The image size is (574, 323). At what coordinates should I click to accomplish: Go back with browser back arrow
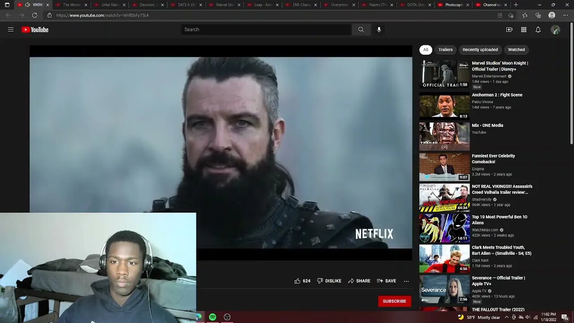point(8,15)
